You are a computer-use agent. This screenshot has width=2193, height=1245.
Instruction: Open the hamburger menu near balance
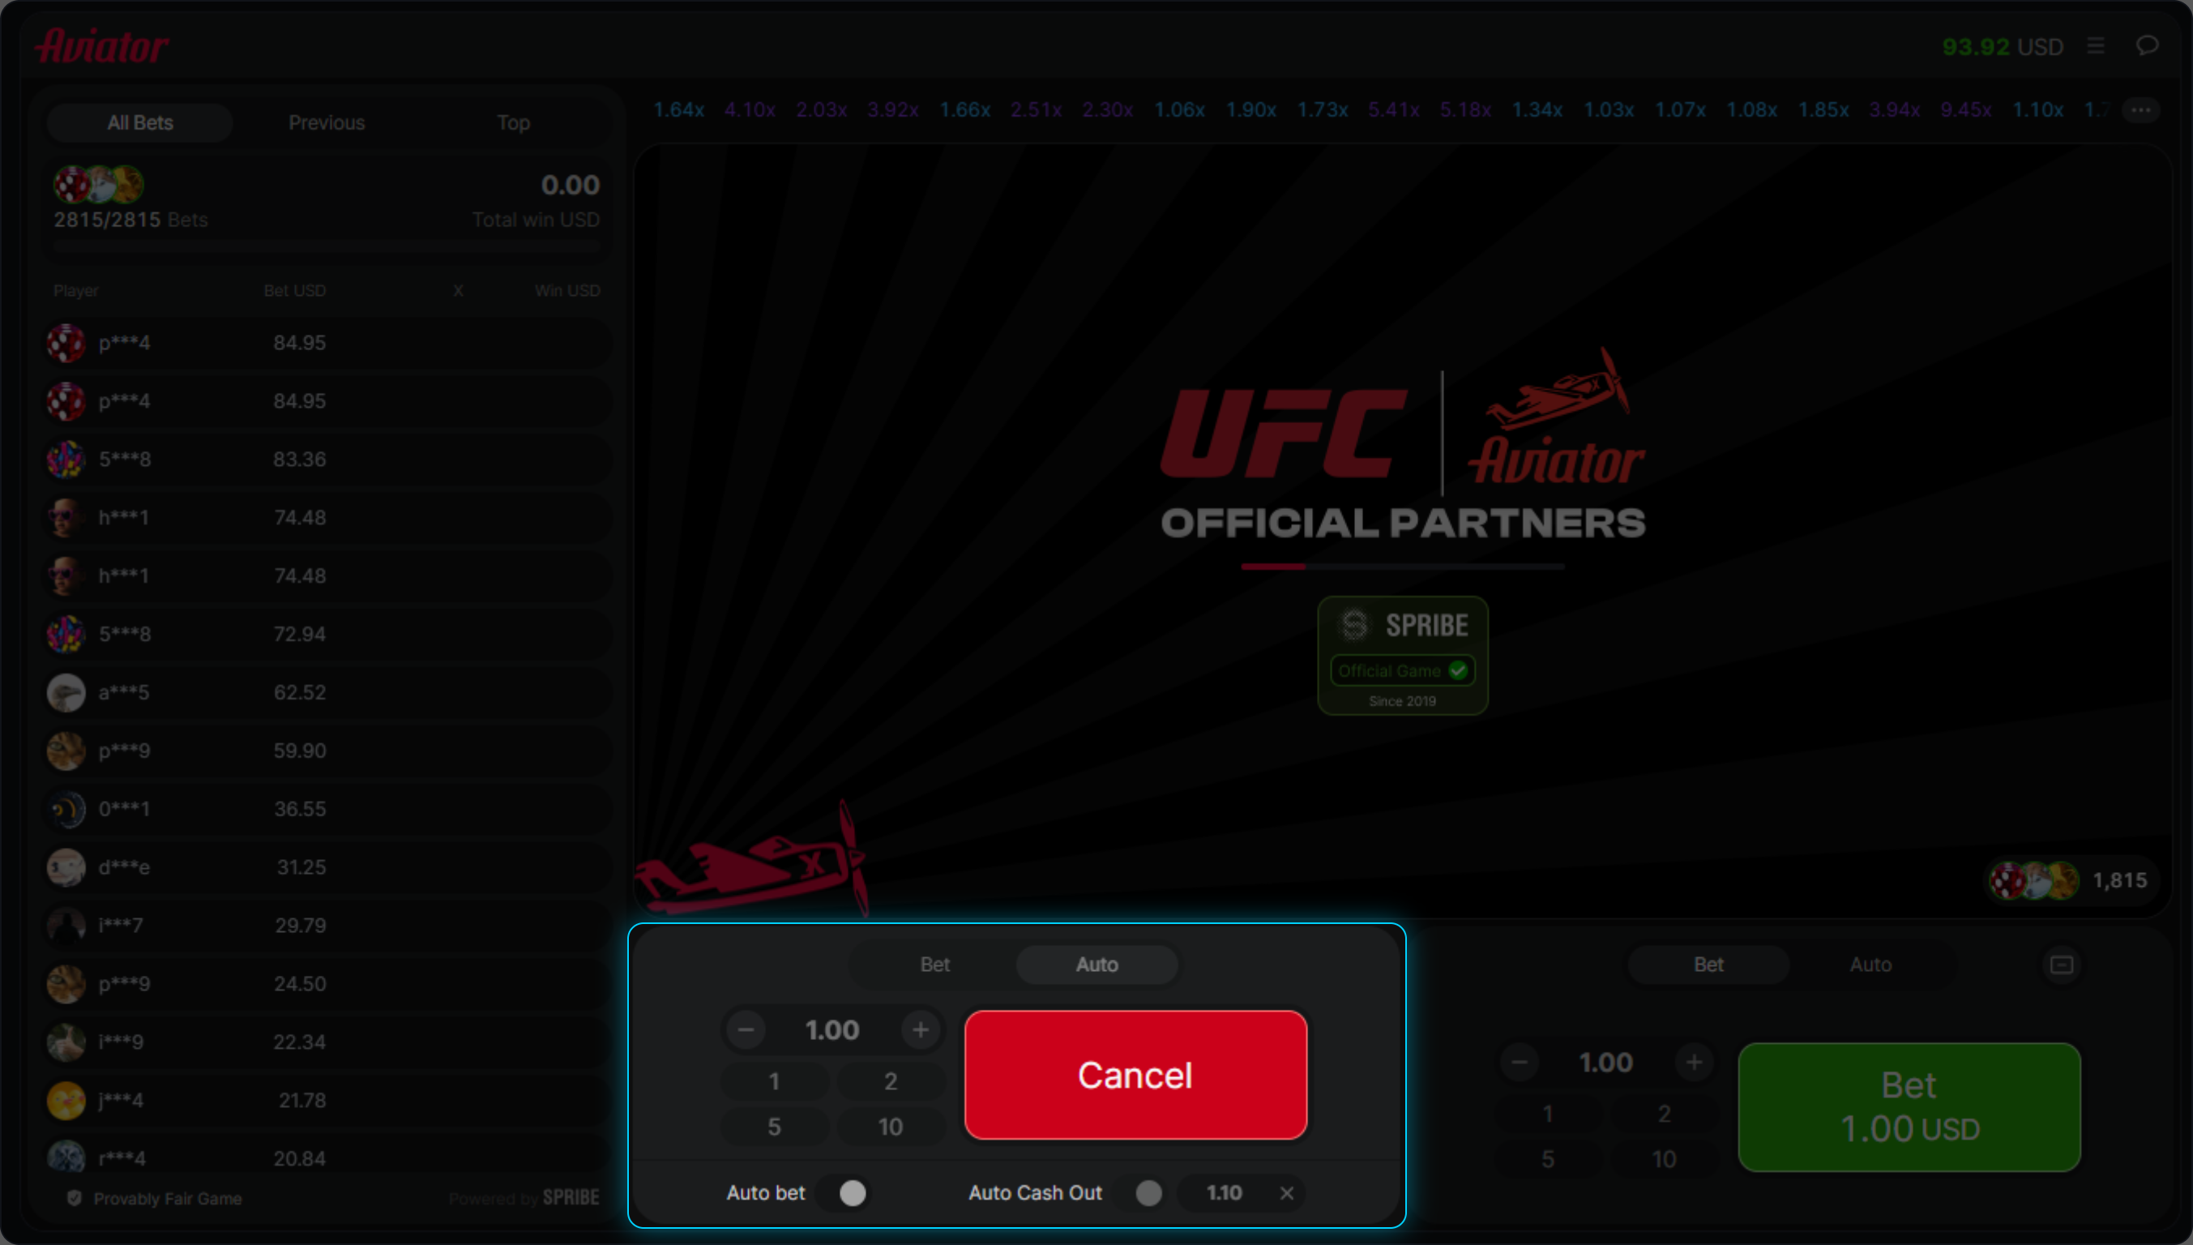[2096, 45]
